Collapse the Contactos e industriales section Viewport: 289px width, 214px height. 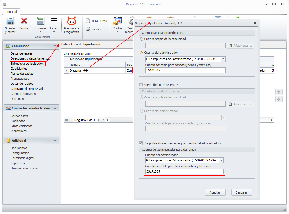(55, 108)
